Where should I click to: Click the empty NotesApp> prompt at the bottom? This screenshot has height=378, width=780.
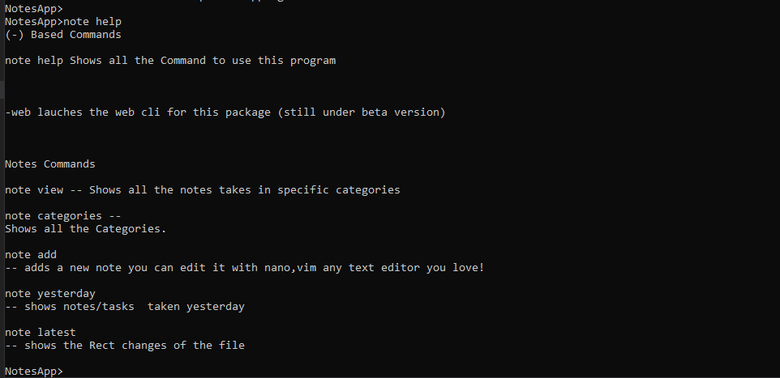pyautogui.click(x=32, y=372)
